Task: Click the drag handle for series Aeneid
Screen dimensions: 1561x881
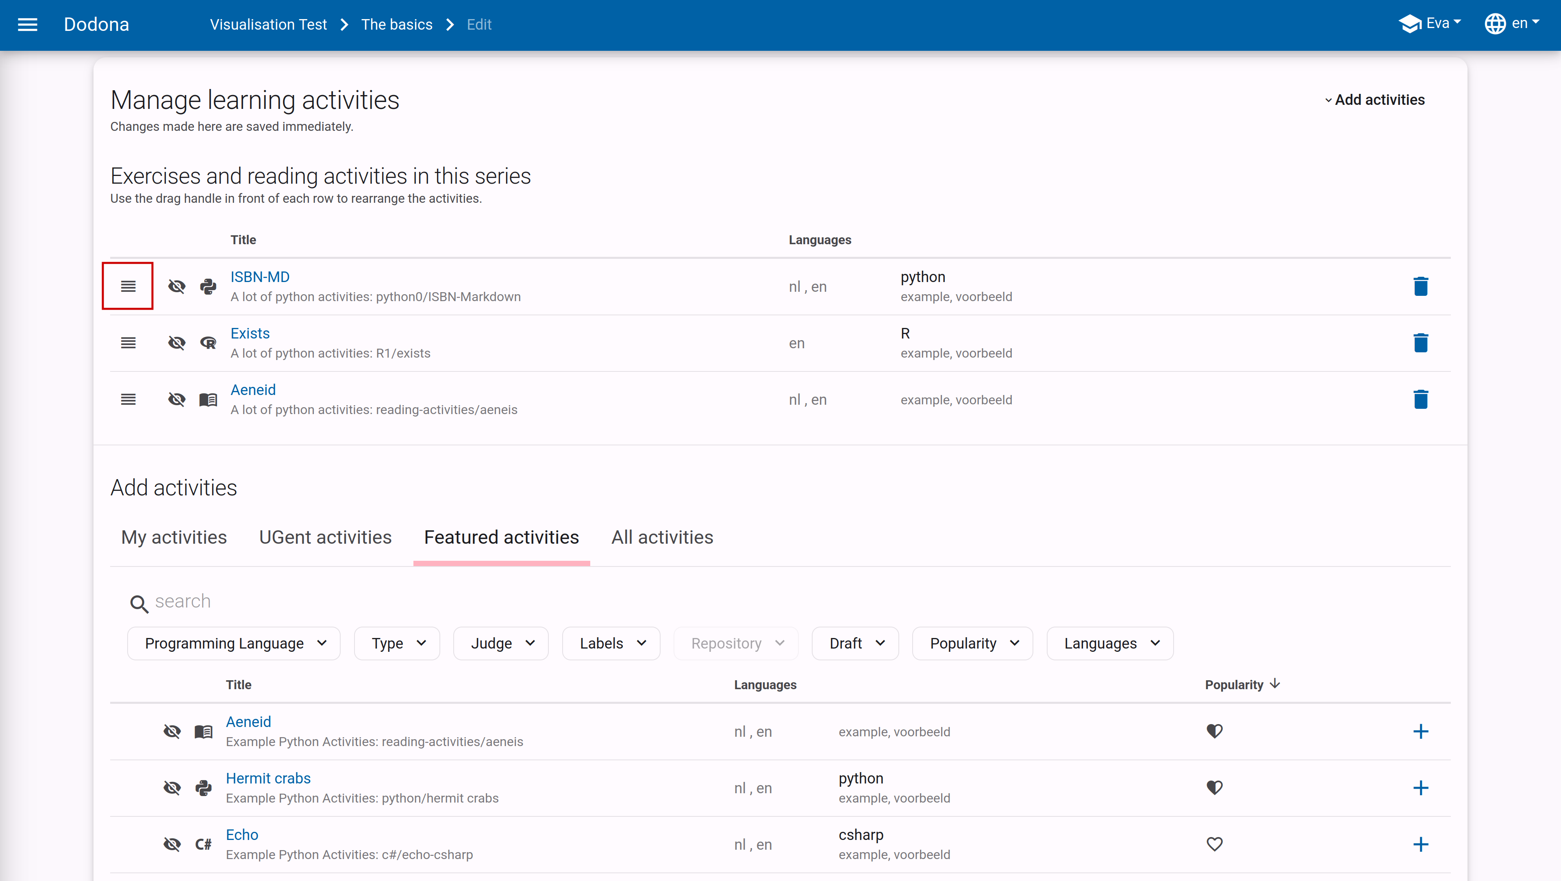Action: pyautogui.click(x=128, y=399)
